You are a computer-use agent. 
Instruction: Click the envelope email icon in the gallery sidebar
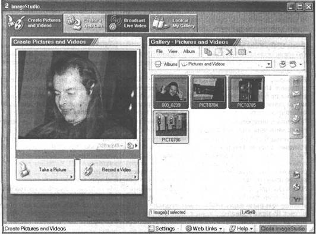pos(296,93)
